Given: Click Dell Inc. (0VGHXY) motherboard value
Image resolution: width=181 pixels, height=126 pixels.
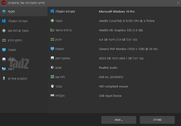Looking at the screenshot, I should point(111,77).
